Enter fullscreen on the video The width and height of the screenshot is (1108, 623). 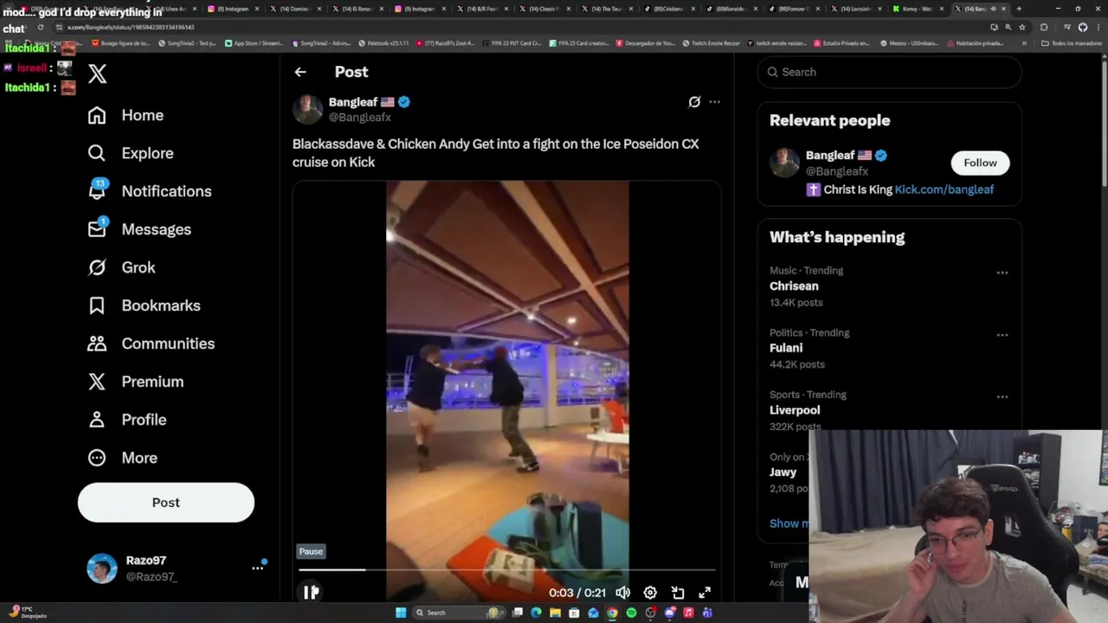click(x=705, y=593)
